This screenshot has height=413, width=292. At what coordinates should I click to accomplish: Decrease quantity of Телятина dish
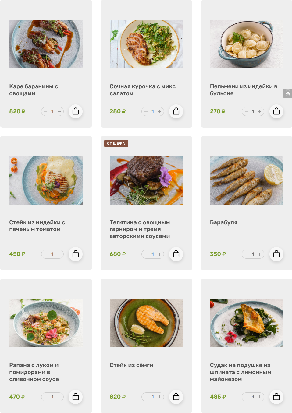pos(146,254)
